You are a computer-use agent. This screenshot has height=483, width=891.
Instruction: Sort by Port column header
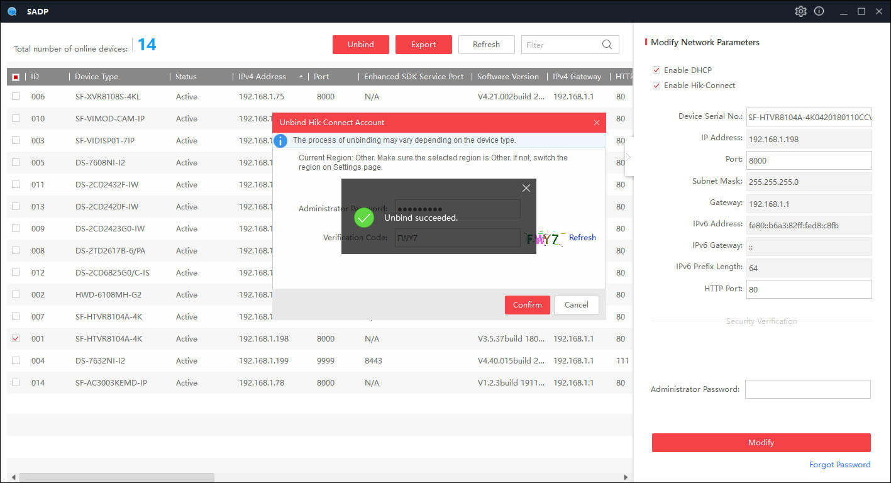(321, 77)
